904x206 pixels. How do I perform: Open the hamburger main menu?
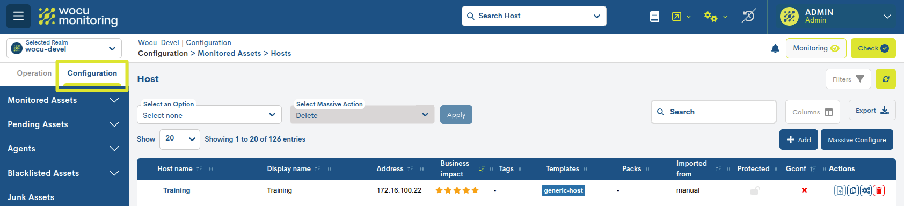pos(18,16)
